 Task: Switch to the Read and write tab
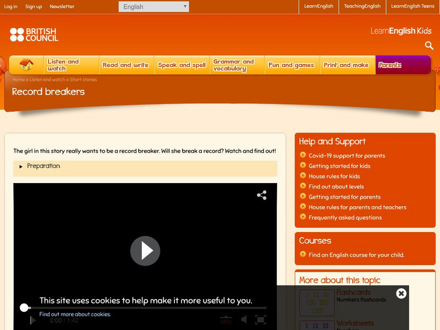click(x=126, y=64)
